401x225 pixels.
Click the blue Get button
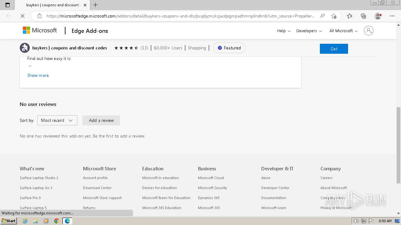tap(334, 49)
